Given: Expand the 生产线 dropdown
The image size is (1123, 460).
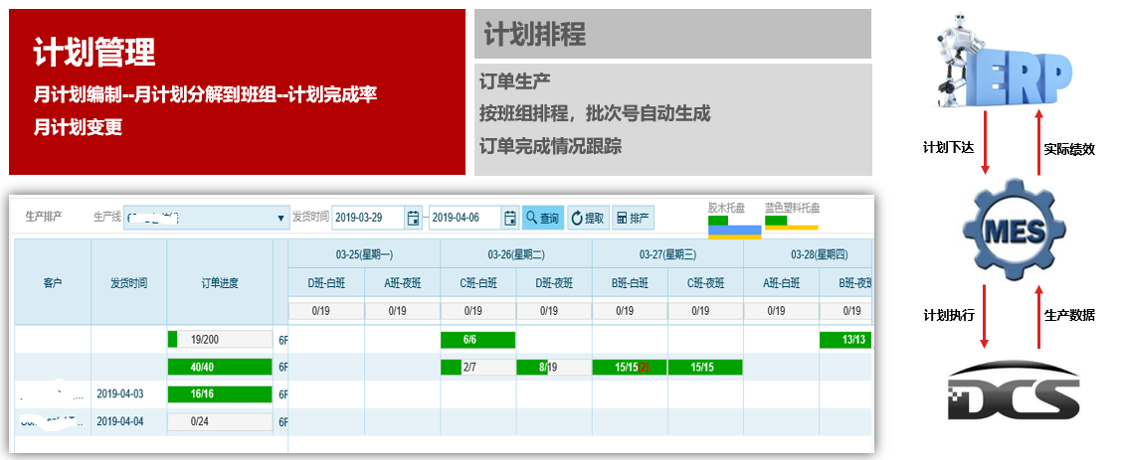Looking at the screenshot, I should [x=281, y=218].
